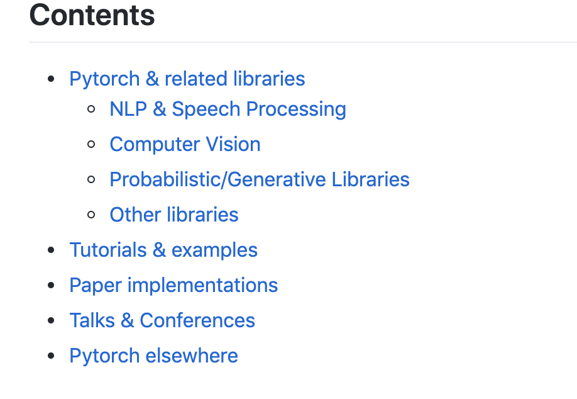Click the hollow bullet beside Computer Vision
This screenshot has height=399, width=577.
[x=92, y=145]
